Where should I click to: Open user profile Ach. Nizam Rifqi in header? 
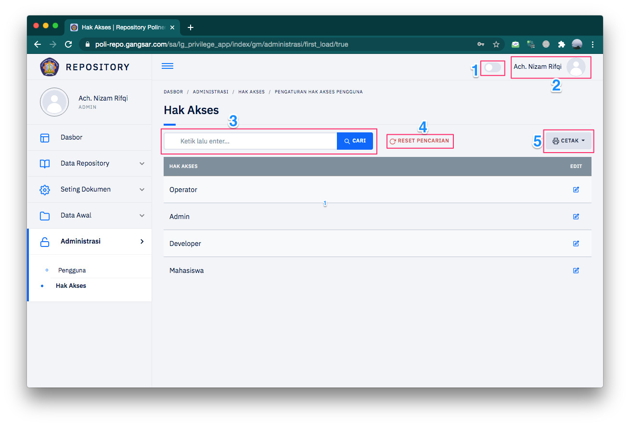point(550,67)
